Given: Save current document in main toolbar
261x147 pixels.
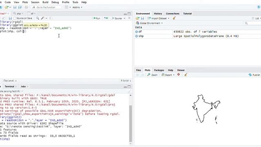Looking at the screenshot, I should [x=15, y=7].
